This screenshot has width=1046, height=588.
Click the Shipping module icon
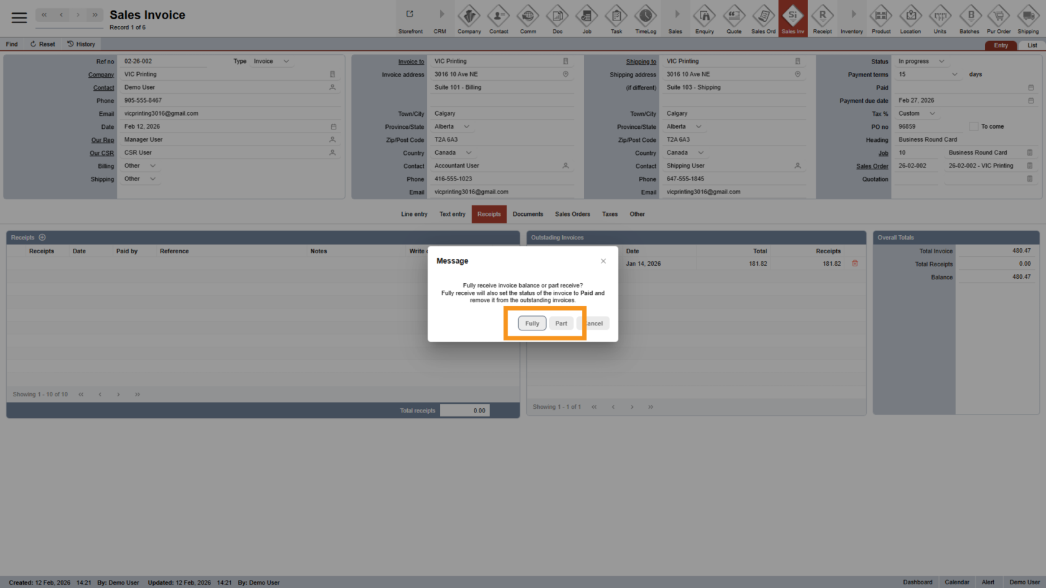[x=1028, y=19]
